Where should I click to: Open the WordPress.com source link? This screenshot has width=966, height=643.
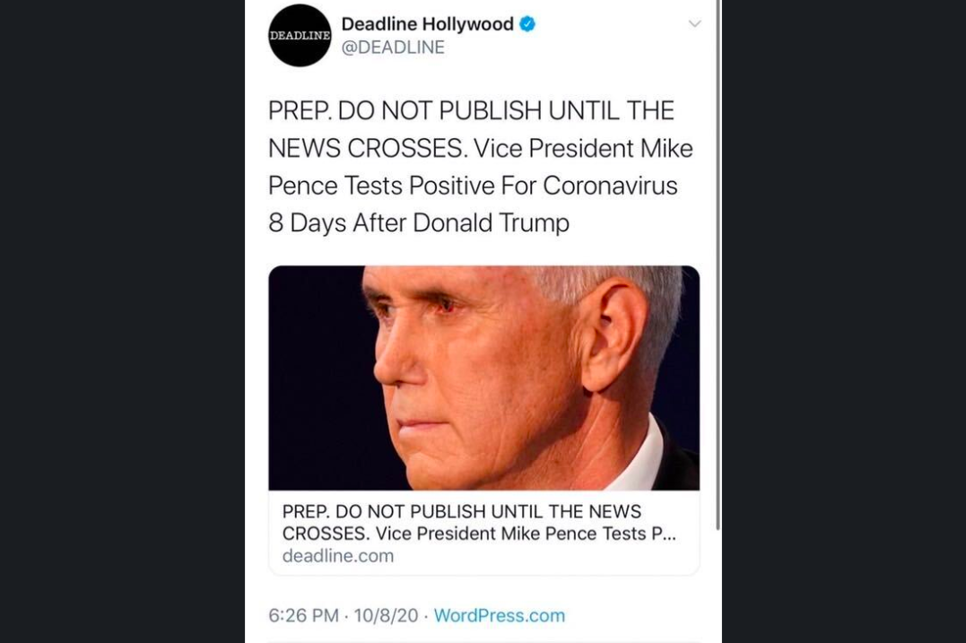tap(499, 615)
